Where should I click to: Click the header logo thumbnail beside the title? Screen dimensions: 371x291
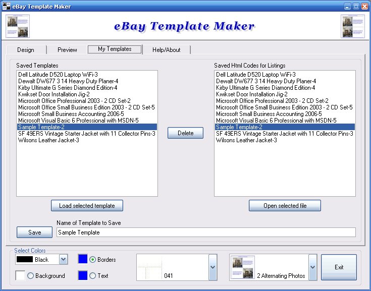(18, 26)
